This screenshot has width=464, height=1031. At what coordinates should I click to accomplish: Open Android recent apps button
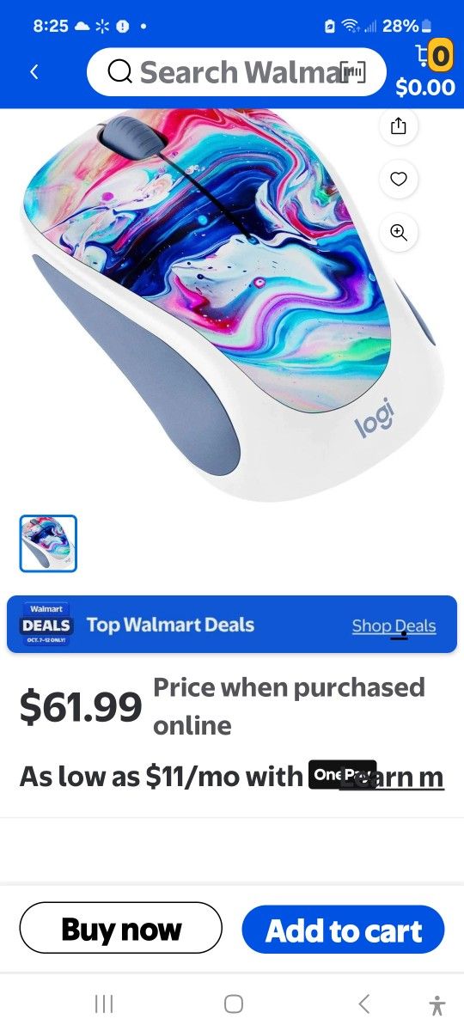tap(104, 1004)
